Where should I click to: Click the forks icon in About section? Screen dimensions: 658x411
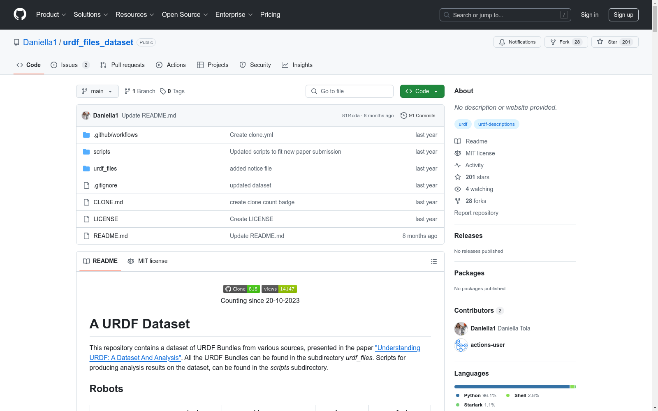(458, 201)
